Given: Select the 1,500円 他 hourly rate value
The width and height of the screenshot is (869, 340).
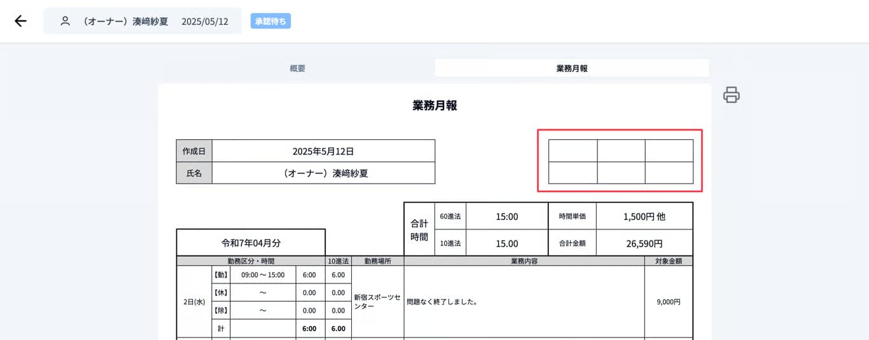Looking at the screenshot, I should (x=644, y=216).
